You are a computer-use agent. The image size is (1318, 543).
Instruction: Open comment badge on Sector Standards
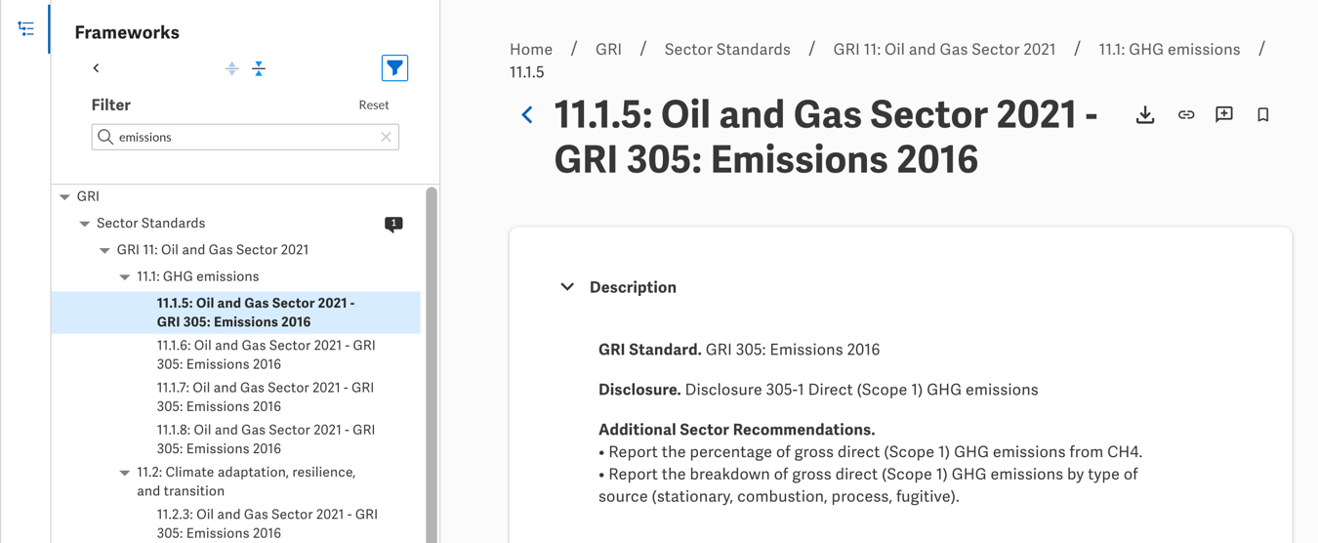393,224
